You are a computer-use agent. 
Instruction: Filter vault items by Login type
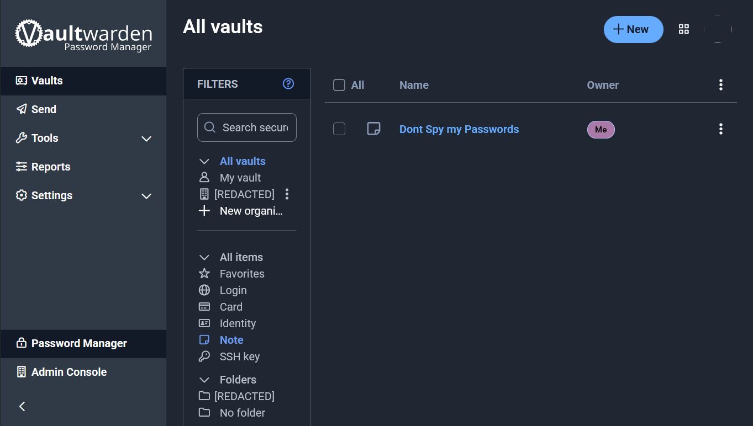pos(233,290)
